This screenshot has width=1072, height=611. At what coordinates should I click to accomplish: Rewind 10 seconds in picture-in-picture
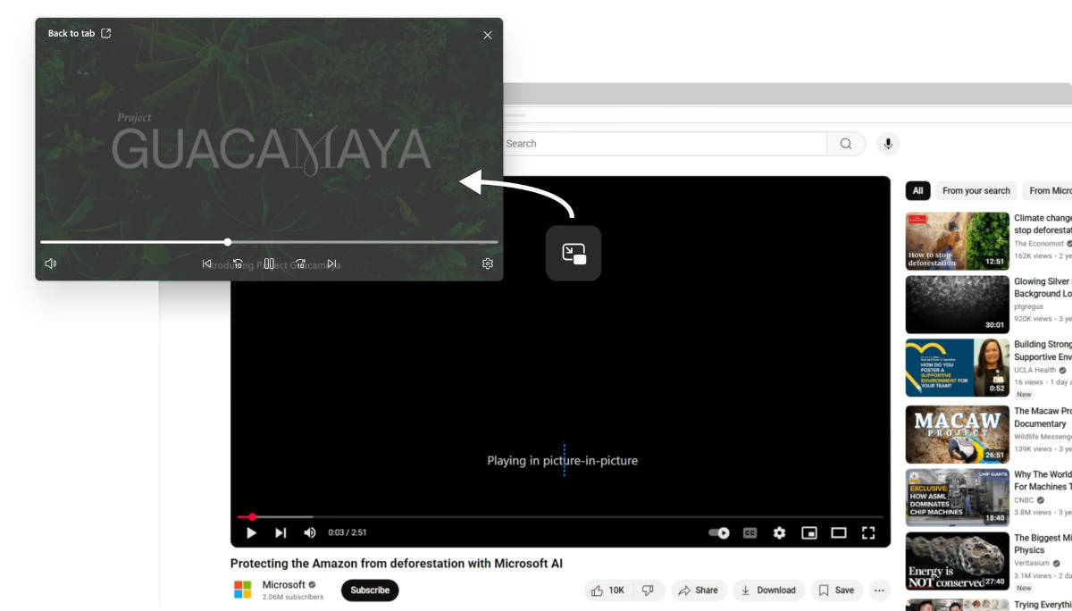(x=238, y=264)
